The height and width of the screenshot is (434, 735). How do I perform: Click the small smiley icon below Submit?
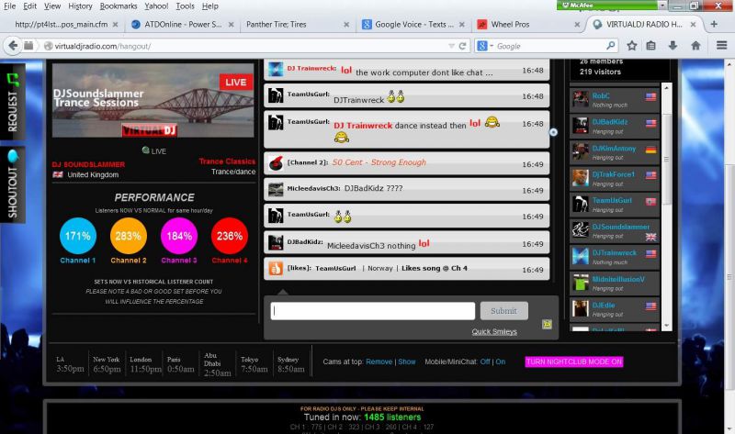[547, 324]
